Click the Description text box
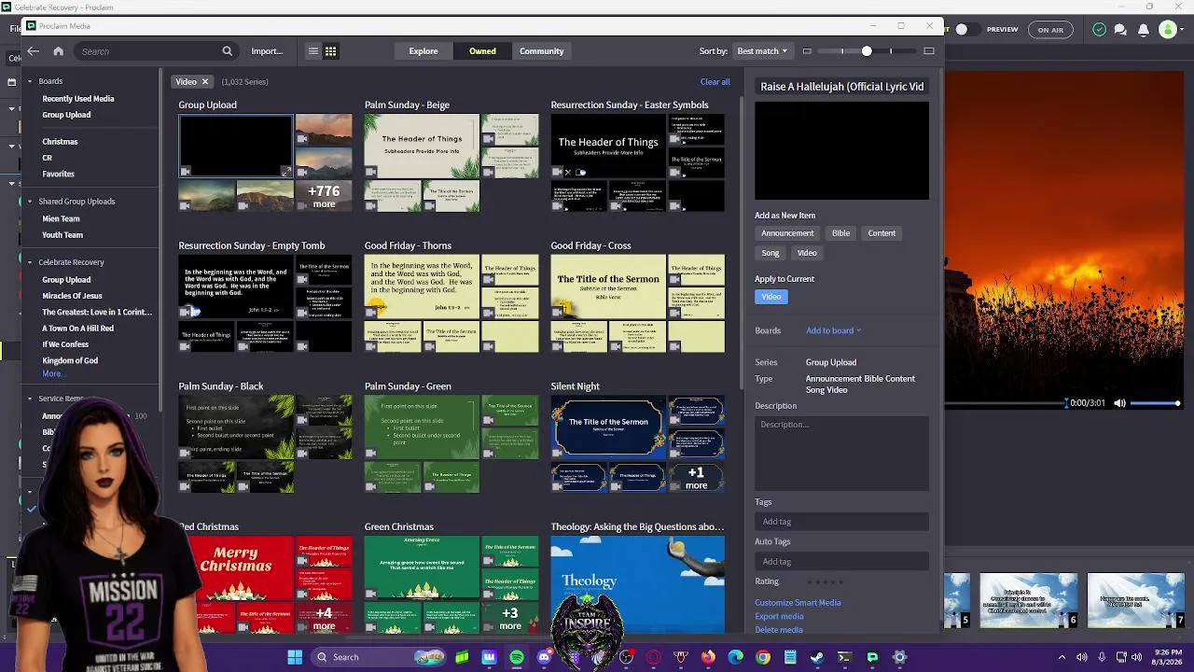Screen dimensions: 1194x672 (x=841, y=453)
